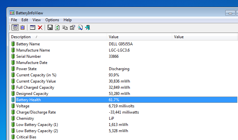Select the Power State row label
The width and height of the screenshot is (238, 140).
click(26, 69)
